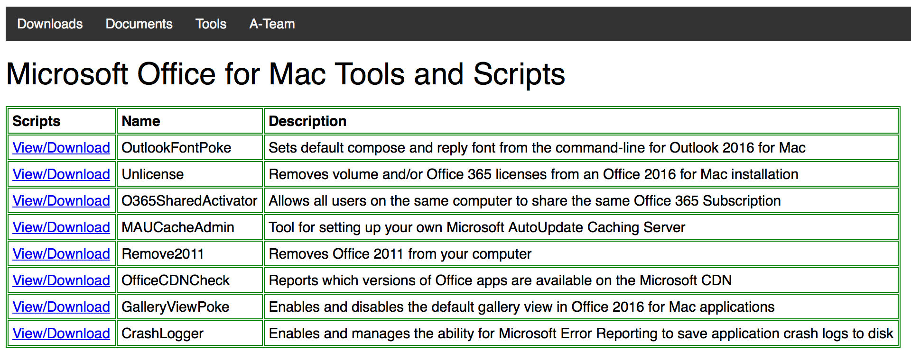Viewport: 911px width, 361px height.
Task: Open the A-Team navigation item
Action: [x=272, y=24]
